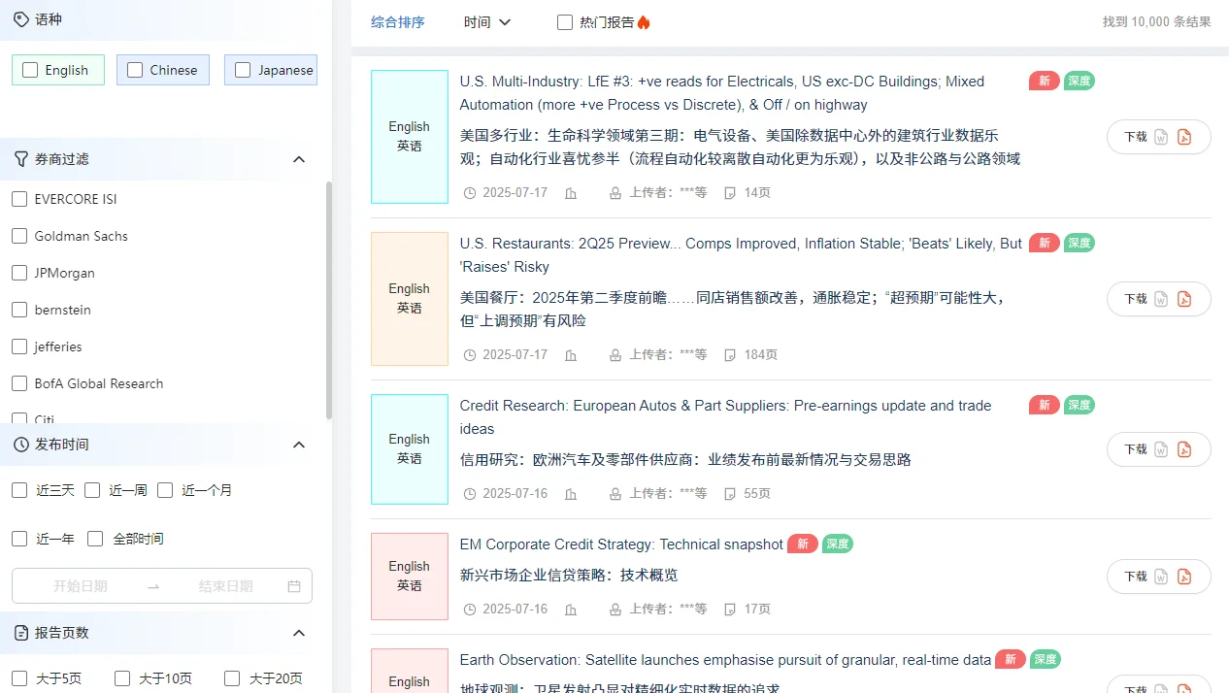
Task: Select the 近一周 time checkbox
Action: 92,490
